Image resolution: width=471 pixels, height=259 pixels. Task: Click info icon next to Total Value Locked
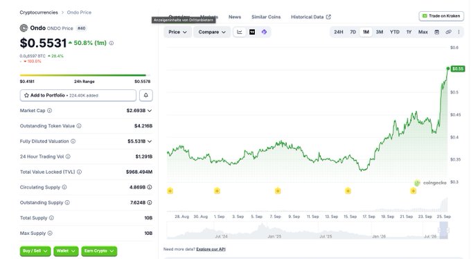click(x=79, y=172)
